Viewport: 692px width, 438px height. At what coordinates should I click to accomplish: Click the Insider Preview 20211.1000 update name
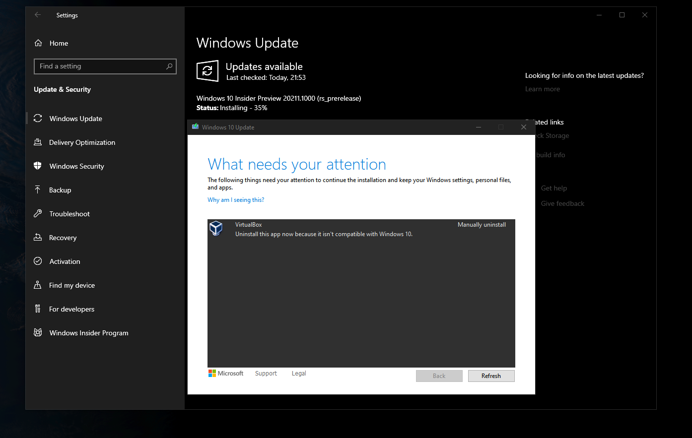[278, 98]
